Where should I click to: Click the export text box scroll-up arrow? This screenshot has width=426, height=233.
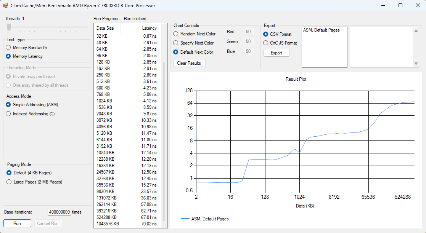point(416,31)
